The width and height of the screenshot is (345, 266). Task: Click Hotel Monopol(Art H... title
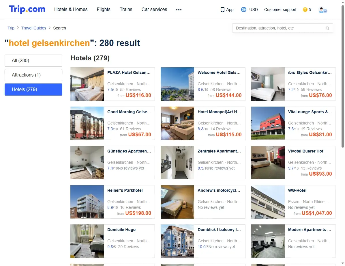tap(219, 112)
